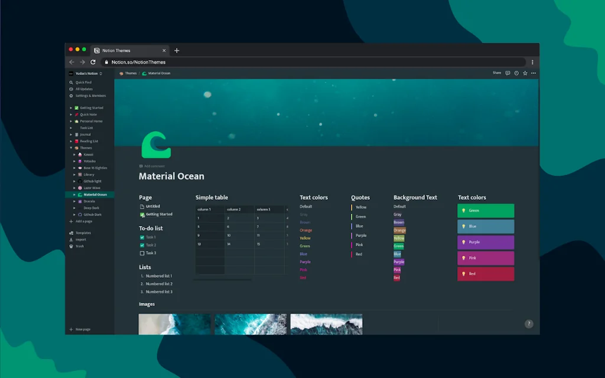This screenshot has width=605, height=378.
Task: Click the address bar URL field
Action: point(313,62)
